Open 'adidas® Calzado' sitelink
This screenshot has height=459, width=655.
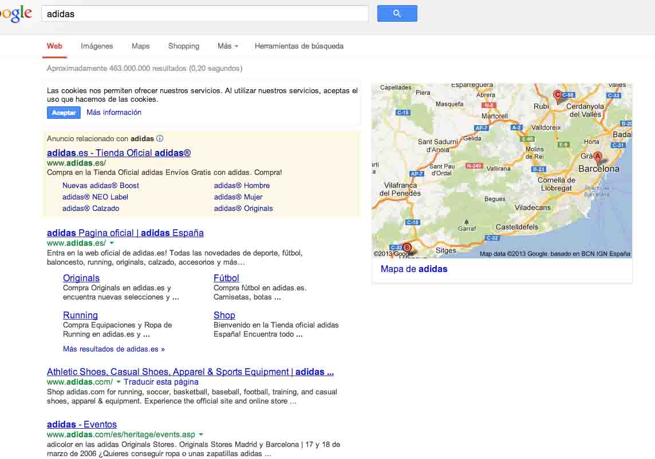click(90, 208)
